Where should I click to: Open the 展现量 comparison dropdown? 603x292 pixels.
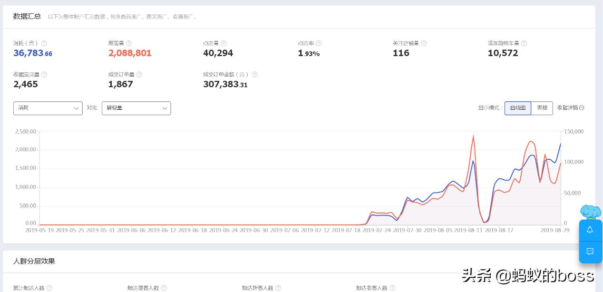point(136,108)
